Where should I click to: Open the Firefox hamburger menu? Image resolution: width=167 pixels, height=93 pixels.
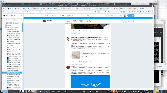152,12
